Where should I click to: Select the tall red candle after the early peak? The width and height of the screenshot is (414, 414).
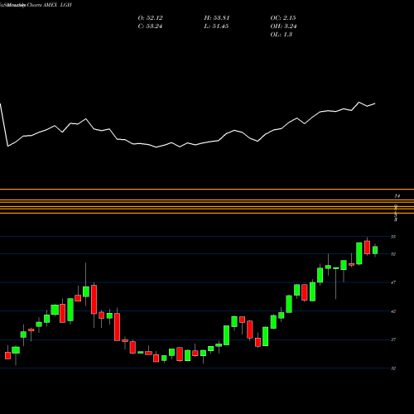tap(94, 300)
